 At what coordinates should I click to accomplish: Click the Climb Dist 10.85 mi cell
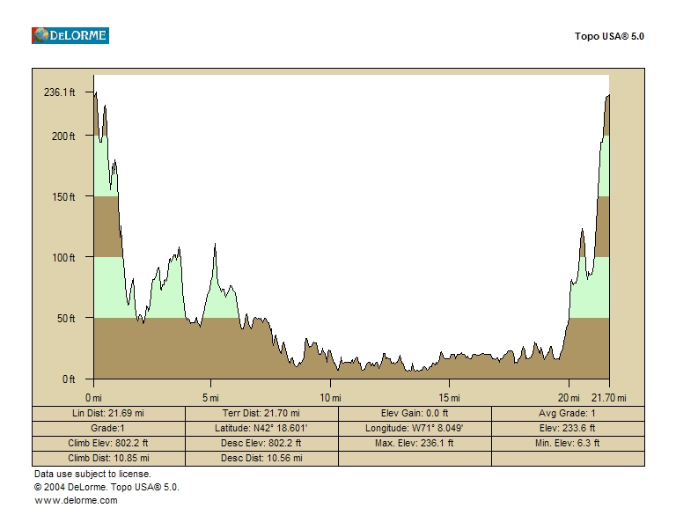tap(108, 458)
